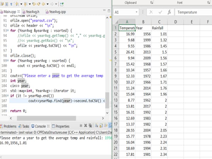Click Remove Launch X icon in console
This screenshot has height=159, width=212.
(86, 125)
